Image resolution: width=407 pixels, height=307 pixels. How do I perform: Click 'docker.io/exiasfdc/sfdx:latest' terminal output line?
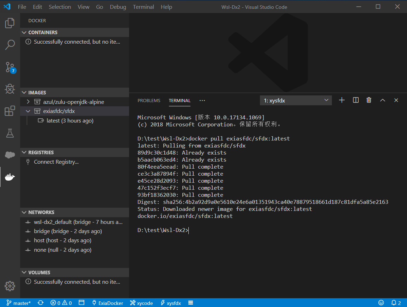click(185, 216)
